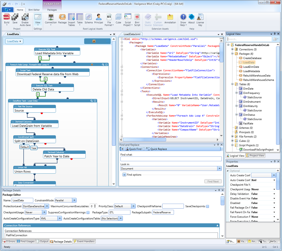Screen dimensions: 282x251
Task: Select the Quick Replace radio option
Action: point(144,149)
